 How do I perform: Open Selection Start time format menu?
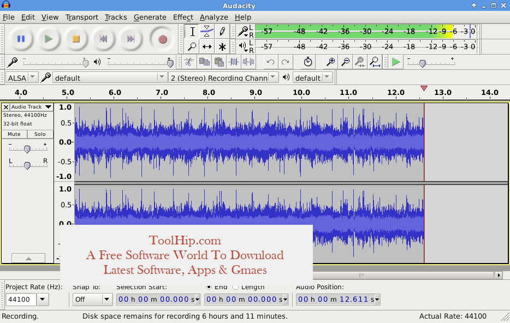click(x=197, y=300)
